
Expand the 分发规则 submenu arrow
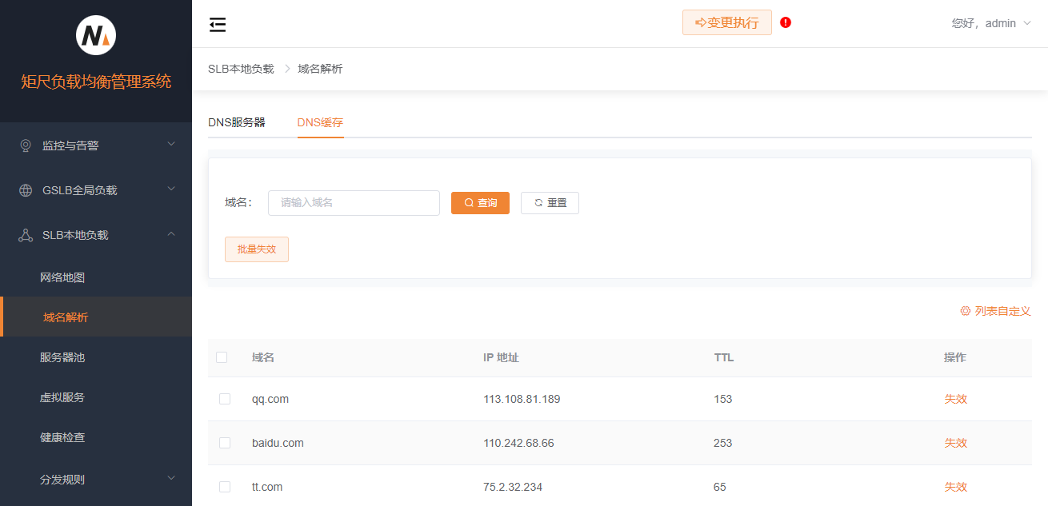click(170, 479)
